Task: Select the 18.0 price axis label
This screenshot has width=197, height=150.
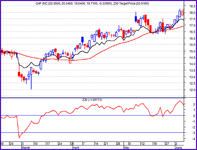Action: click(191, 13)
